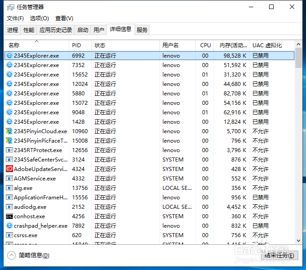Click the Task Manager title bar icon
Screen dimensions: 306x270
coord(10,7)
